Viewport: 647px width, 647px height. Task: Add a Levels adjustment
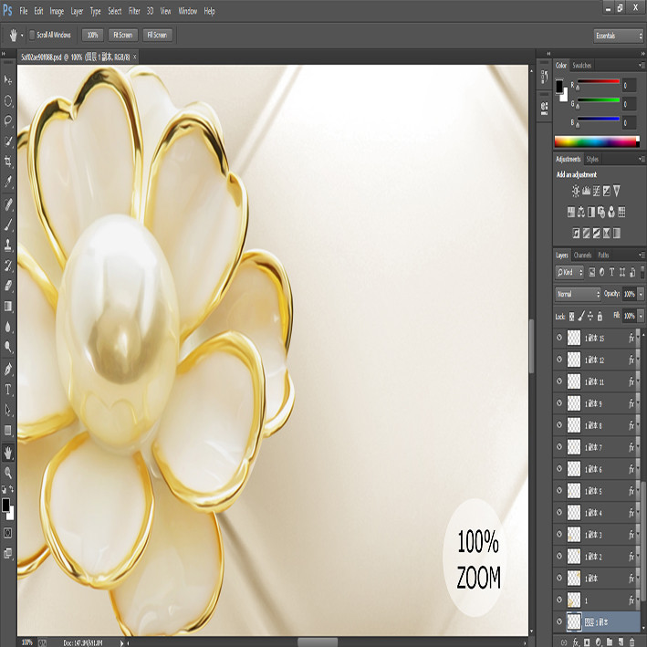586,191
